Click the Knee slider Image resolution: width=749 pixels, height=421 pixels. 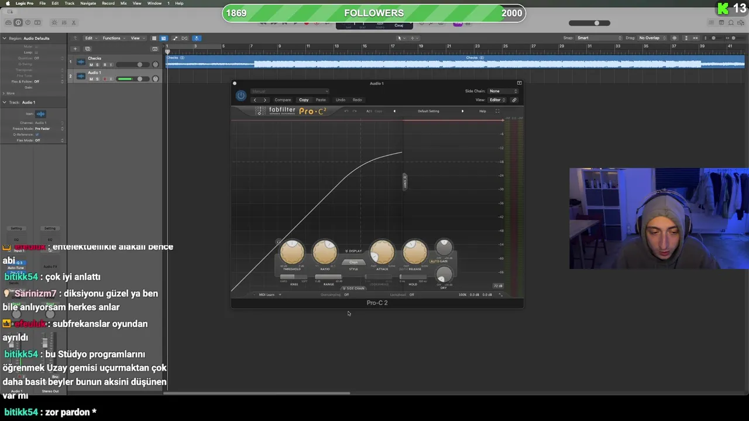click(x=294, y=277)
